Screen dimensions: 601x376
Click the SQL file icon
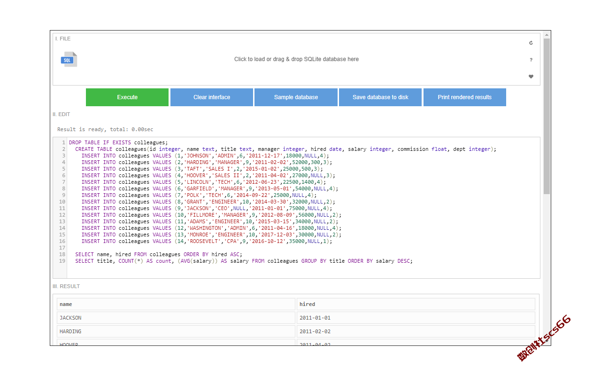69,59
